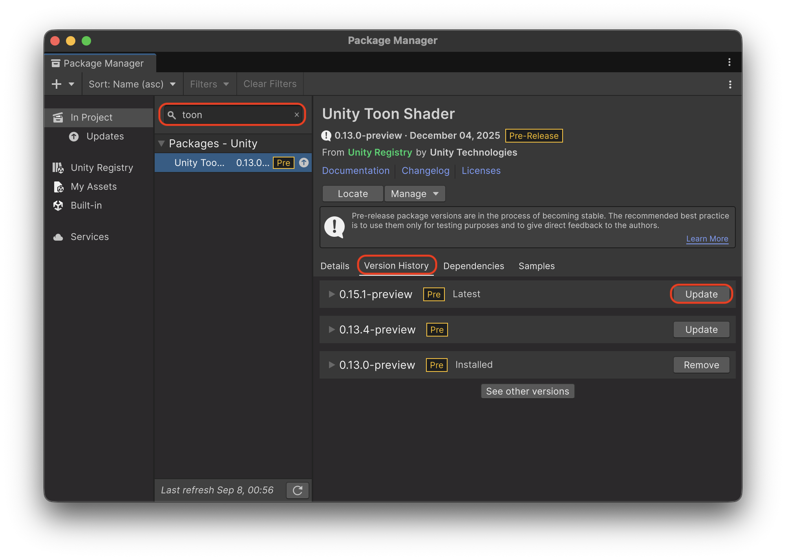The width and height of the screenshot is (786, 560).
Task: Click Clear Filters
Action: coord(270,84)
